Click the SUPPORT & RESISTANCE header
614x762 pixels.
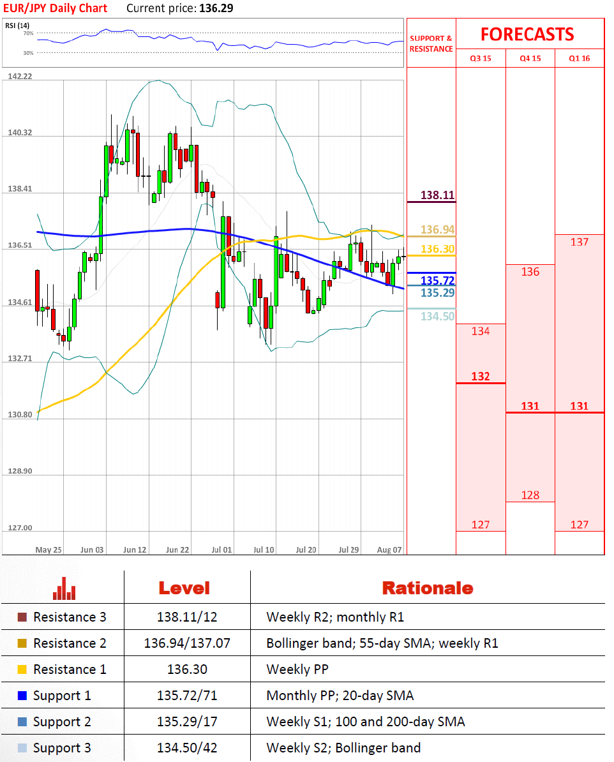pyautogui.click(x=431, y=44)
